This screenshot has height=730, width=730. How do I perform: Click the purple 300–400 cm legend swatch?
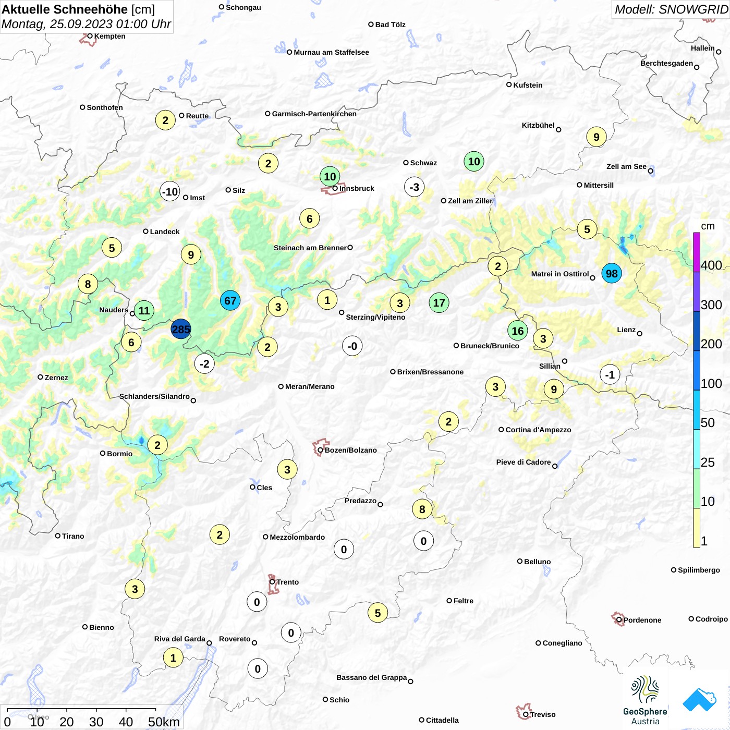(x=697, y=291)
